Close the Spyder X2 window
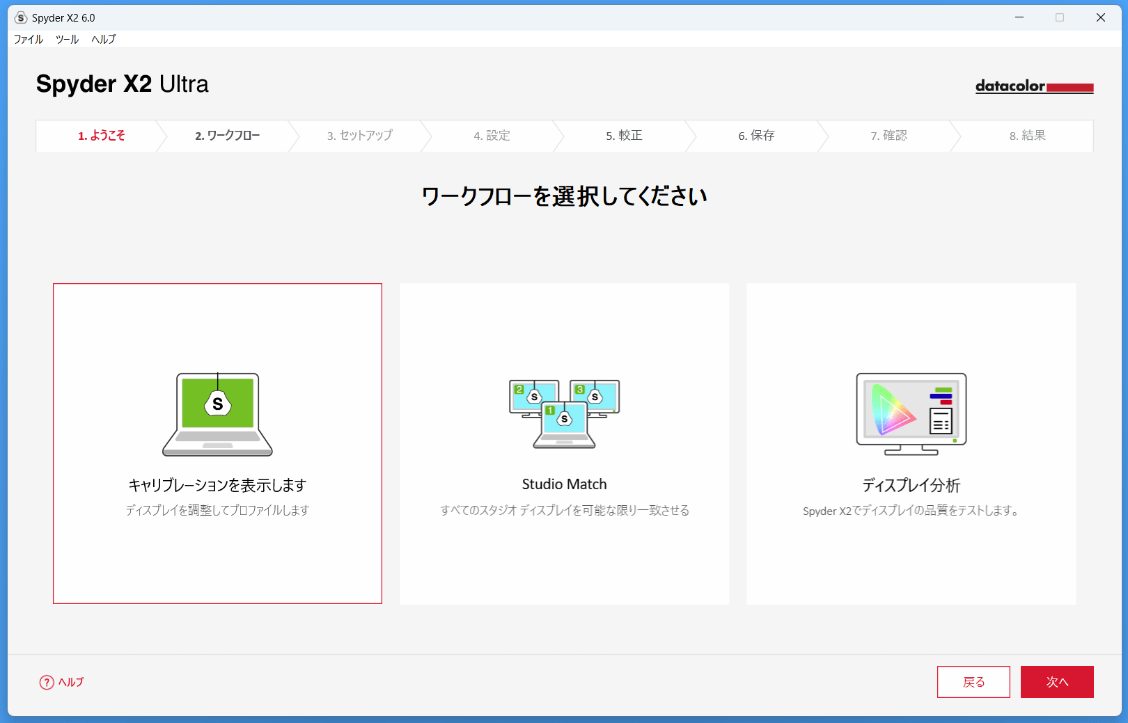The height and width of the screenshot is (723, 1128). [x=1101, y=17]
